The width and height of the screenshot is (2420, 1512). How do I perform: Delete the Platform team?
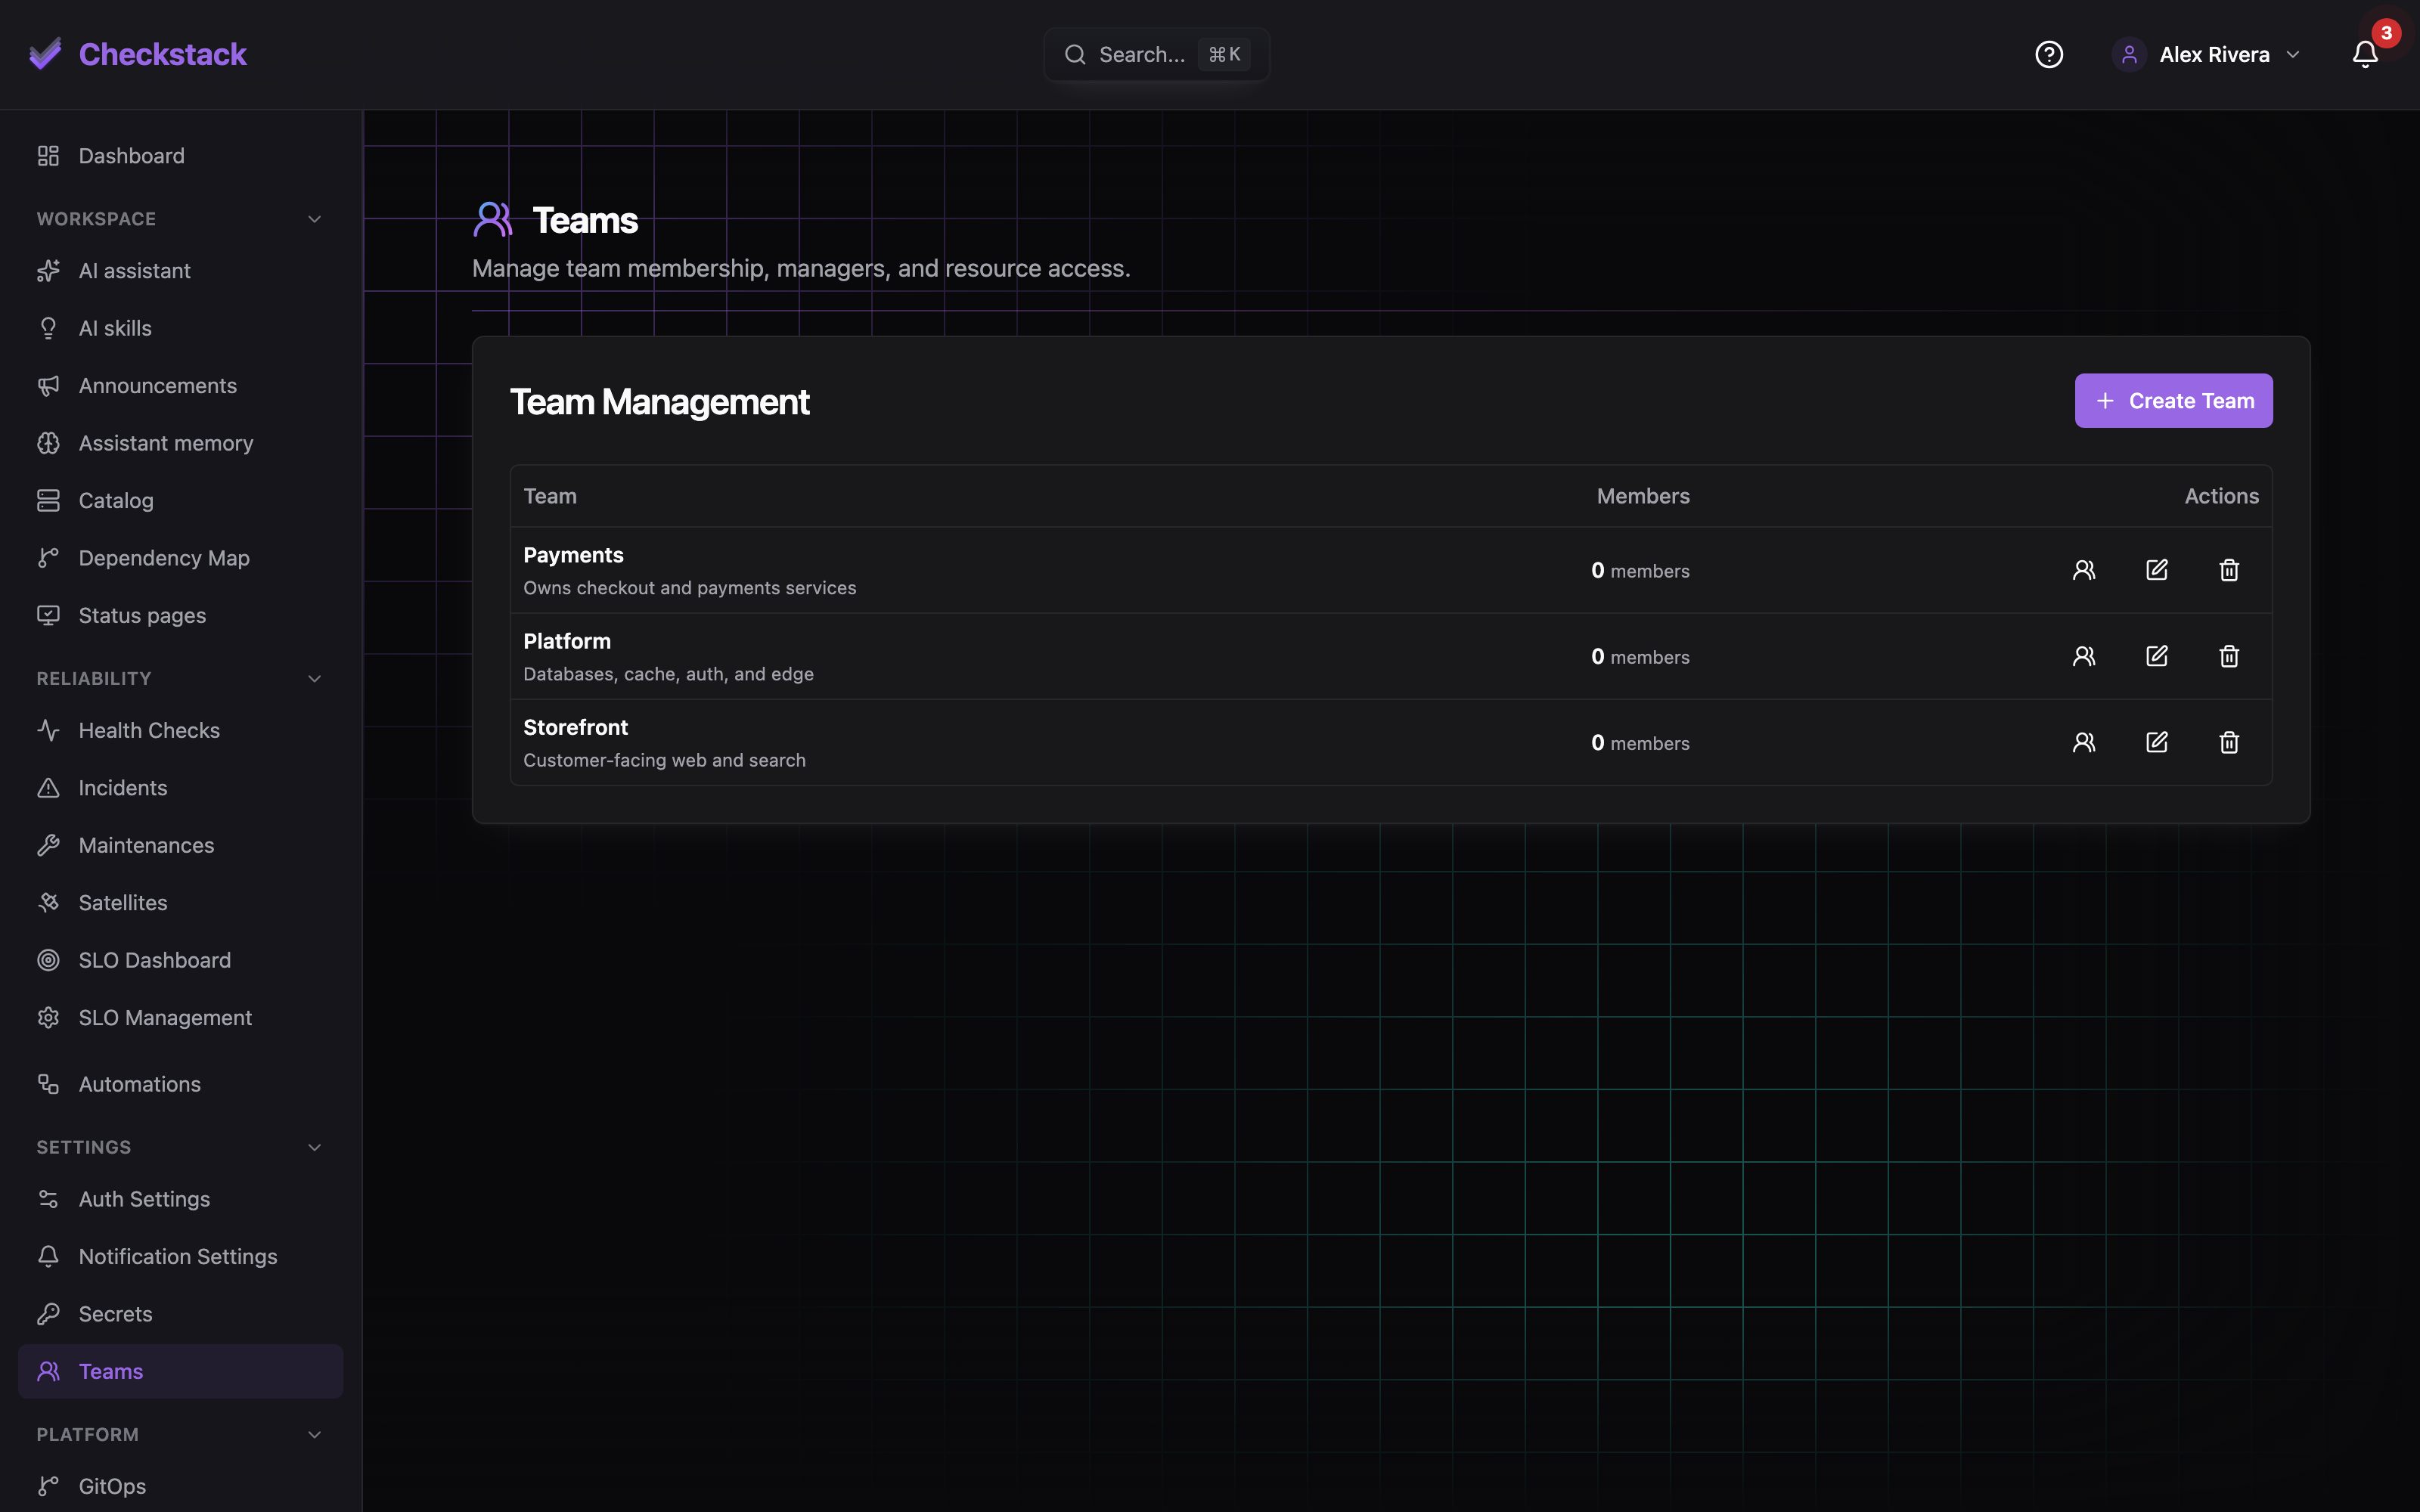pos(2229,656)
